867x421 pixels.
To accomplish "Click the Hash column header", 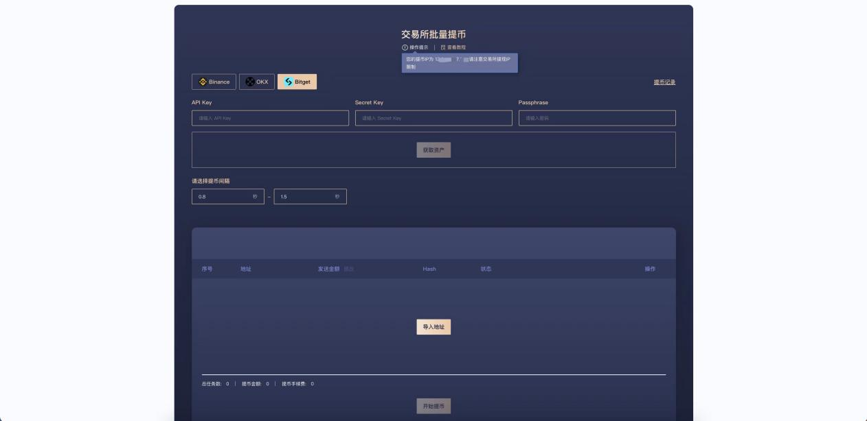I will tap(429, 269).
